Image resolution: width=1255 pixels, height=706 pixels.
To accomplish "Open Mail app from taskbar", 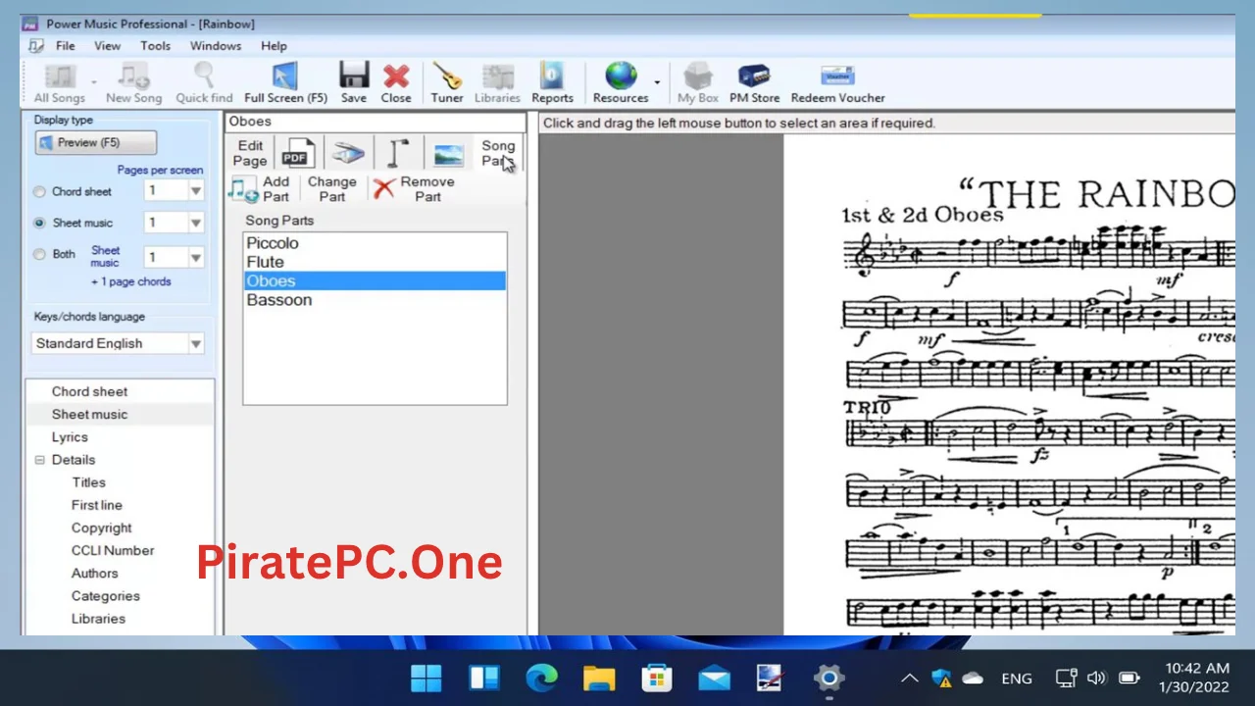I will click(714, 678).
